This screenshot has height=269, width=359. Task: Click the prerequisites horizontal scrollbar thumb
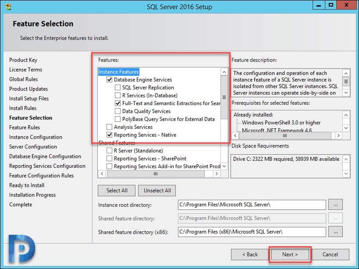[285, 136]
